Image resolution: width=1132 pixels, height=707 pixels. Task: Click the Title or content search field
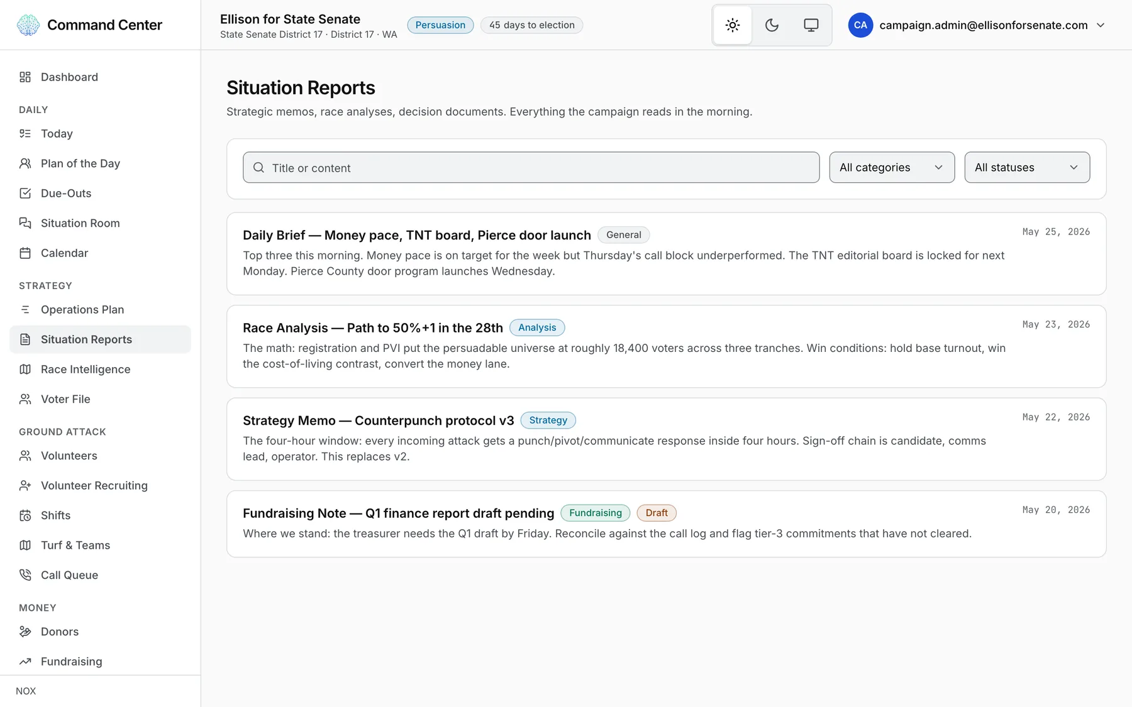[x=531, y=168]
